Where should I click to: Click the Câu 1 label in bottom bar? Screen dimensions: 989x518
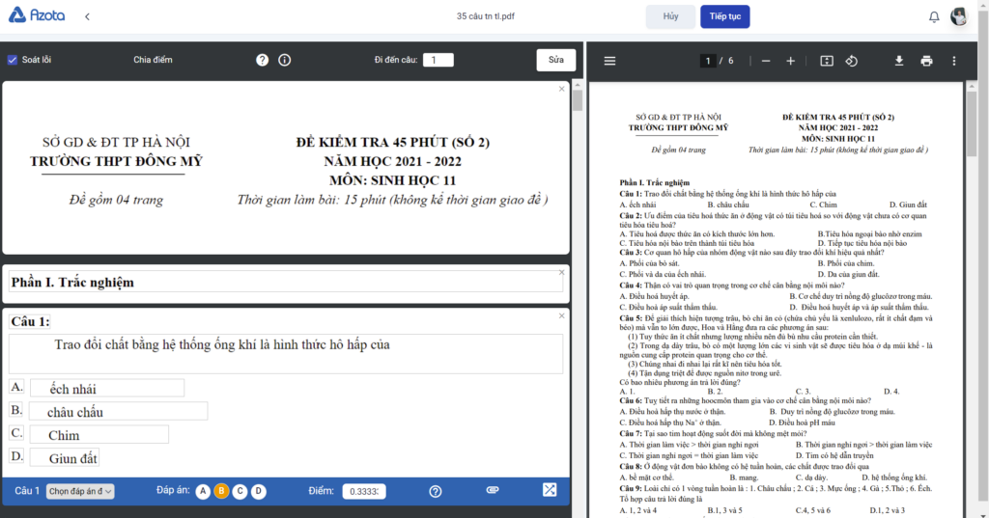[27, 491]
